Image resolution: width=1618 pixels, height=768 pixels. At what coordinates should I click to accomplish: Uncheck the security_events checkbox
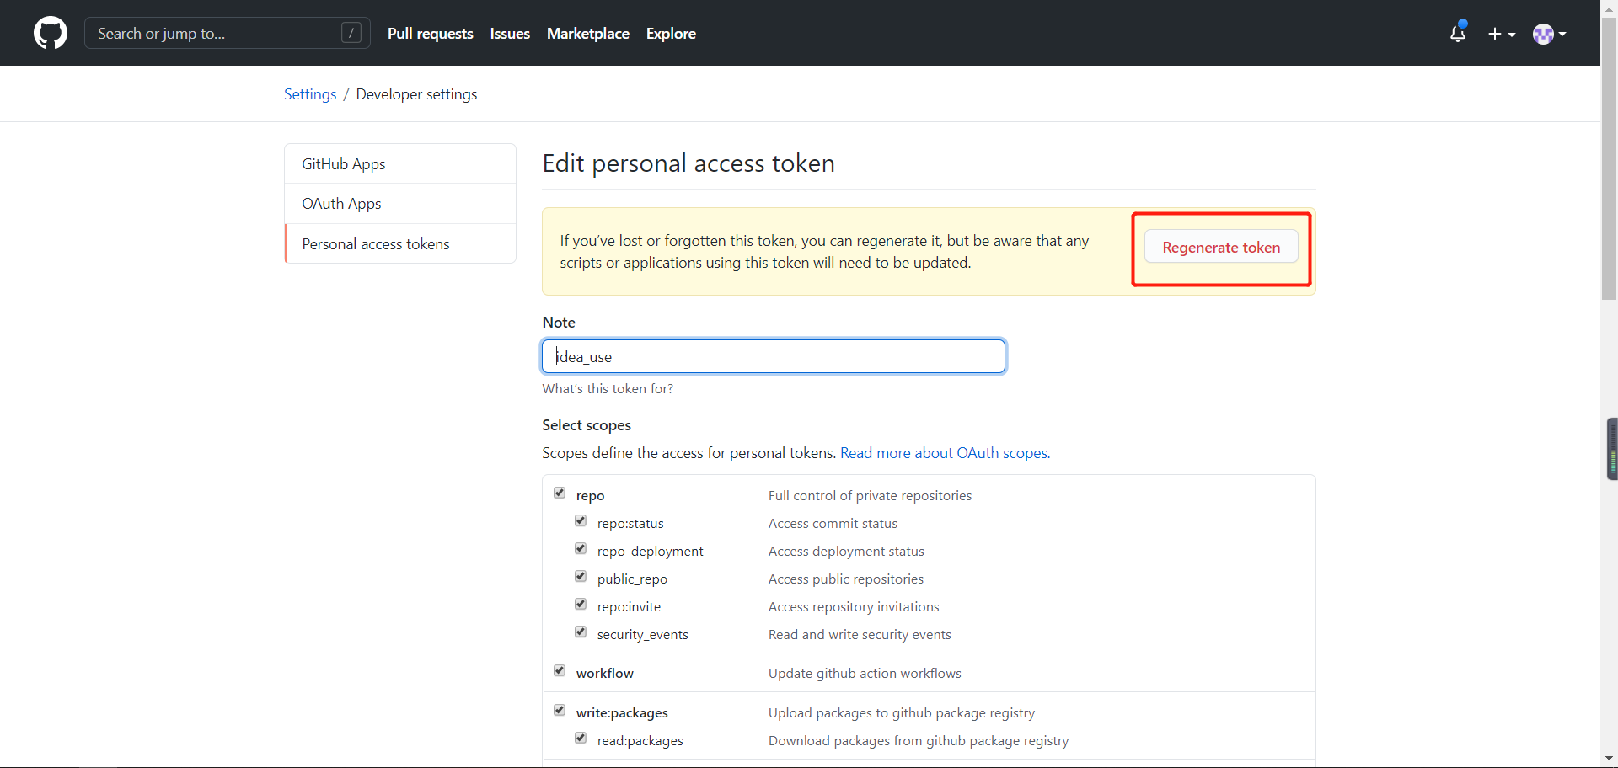pos(581,632)
